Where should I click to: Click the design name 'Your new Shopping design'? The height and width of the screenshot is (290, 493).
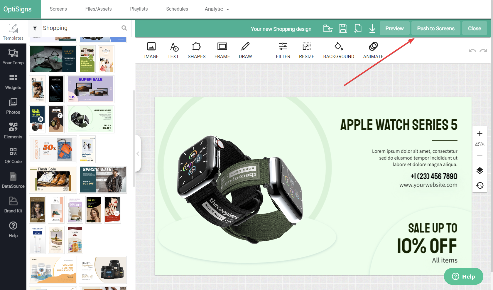click(x=281, y=29)
